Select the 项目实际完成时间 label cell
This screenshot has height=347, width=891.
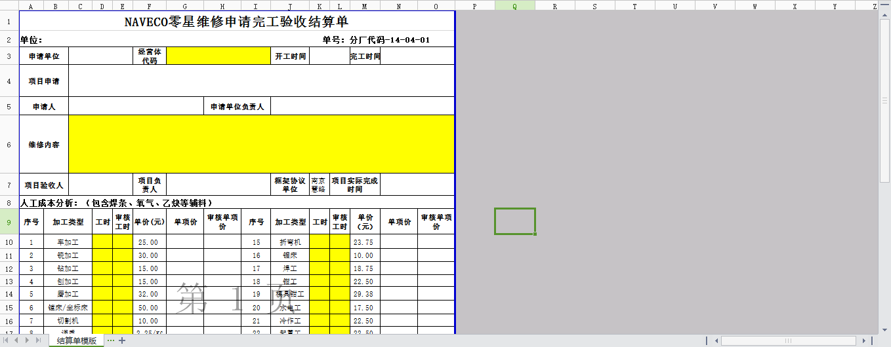point(355,185)
